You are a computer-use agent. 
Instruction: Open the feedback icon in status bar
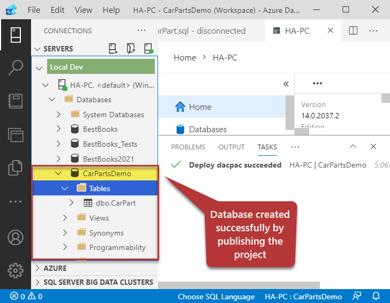click(357, 296)
